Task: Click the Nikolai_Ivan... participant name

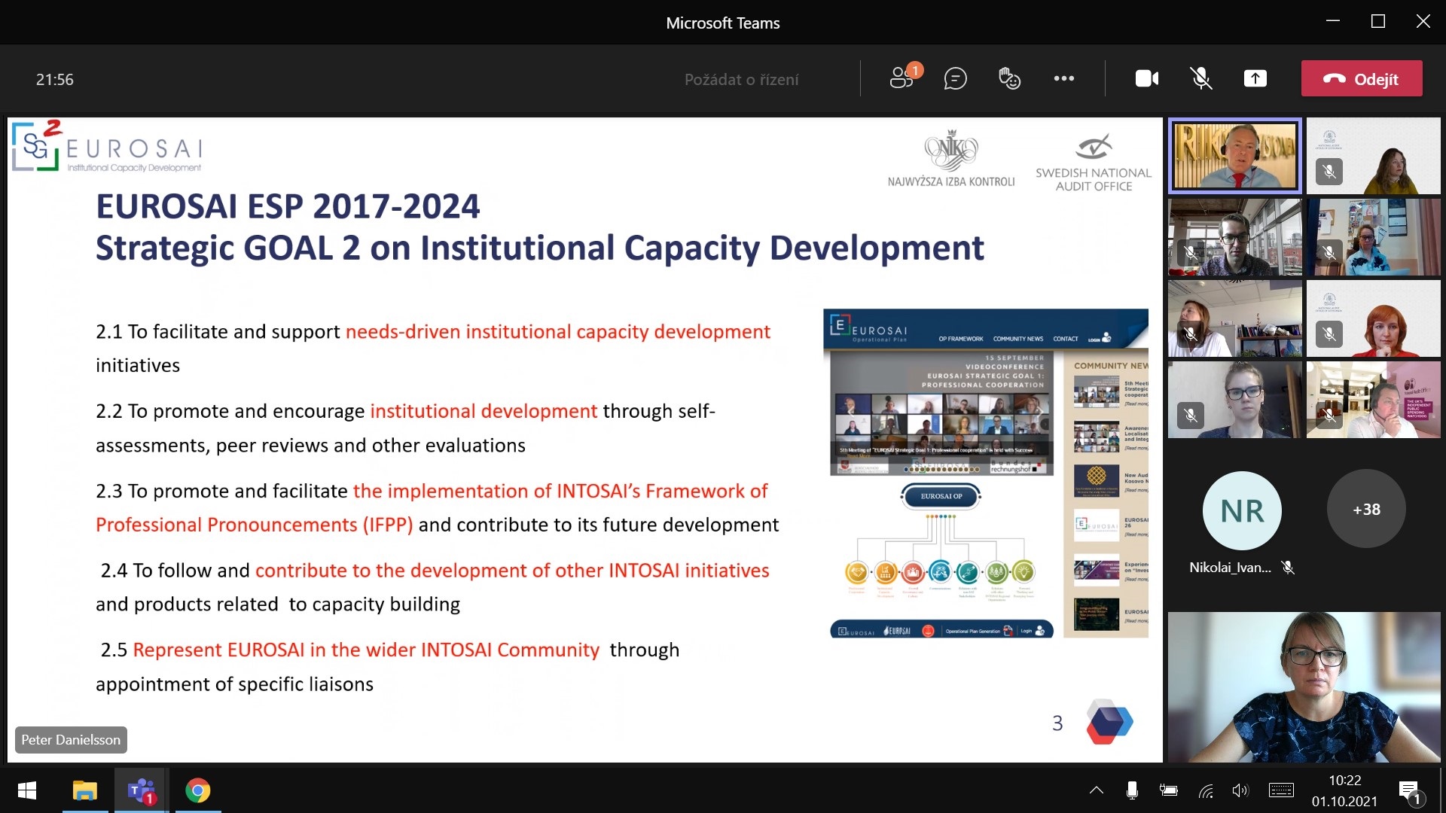Action: pos(1230,568)
